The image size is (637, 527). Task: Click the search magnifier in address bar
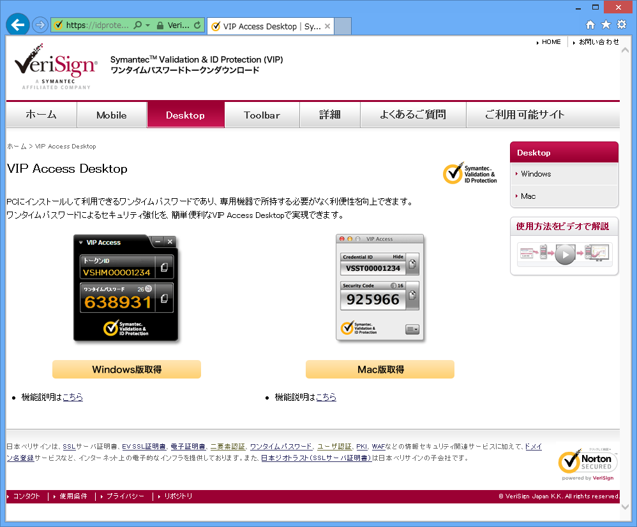[138, 25]
